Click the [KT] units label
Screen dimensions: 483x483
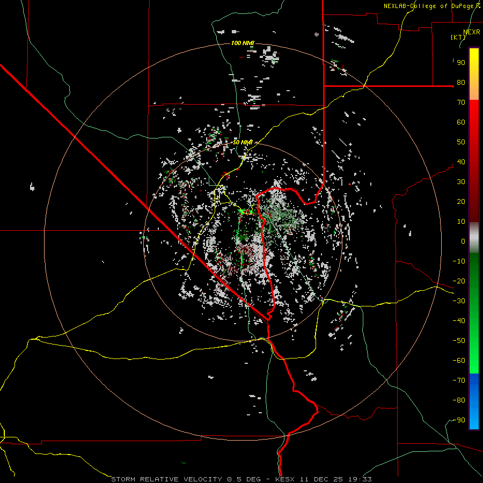coord(458,37)
